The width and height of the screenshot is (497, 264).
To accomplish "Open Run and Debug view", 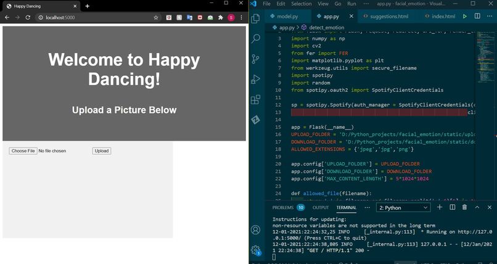I will 255,79.
